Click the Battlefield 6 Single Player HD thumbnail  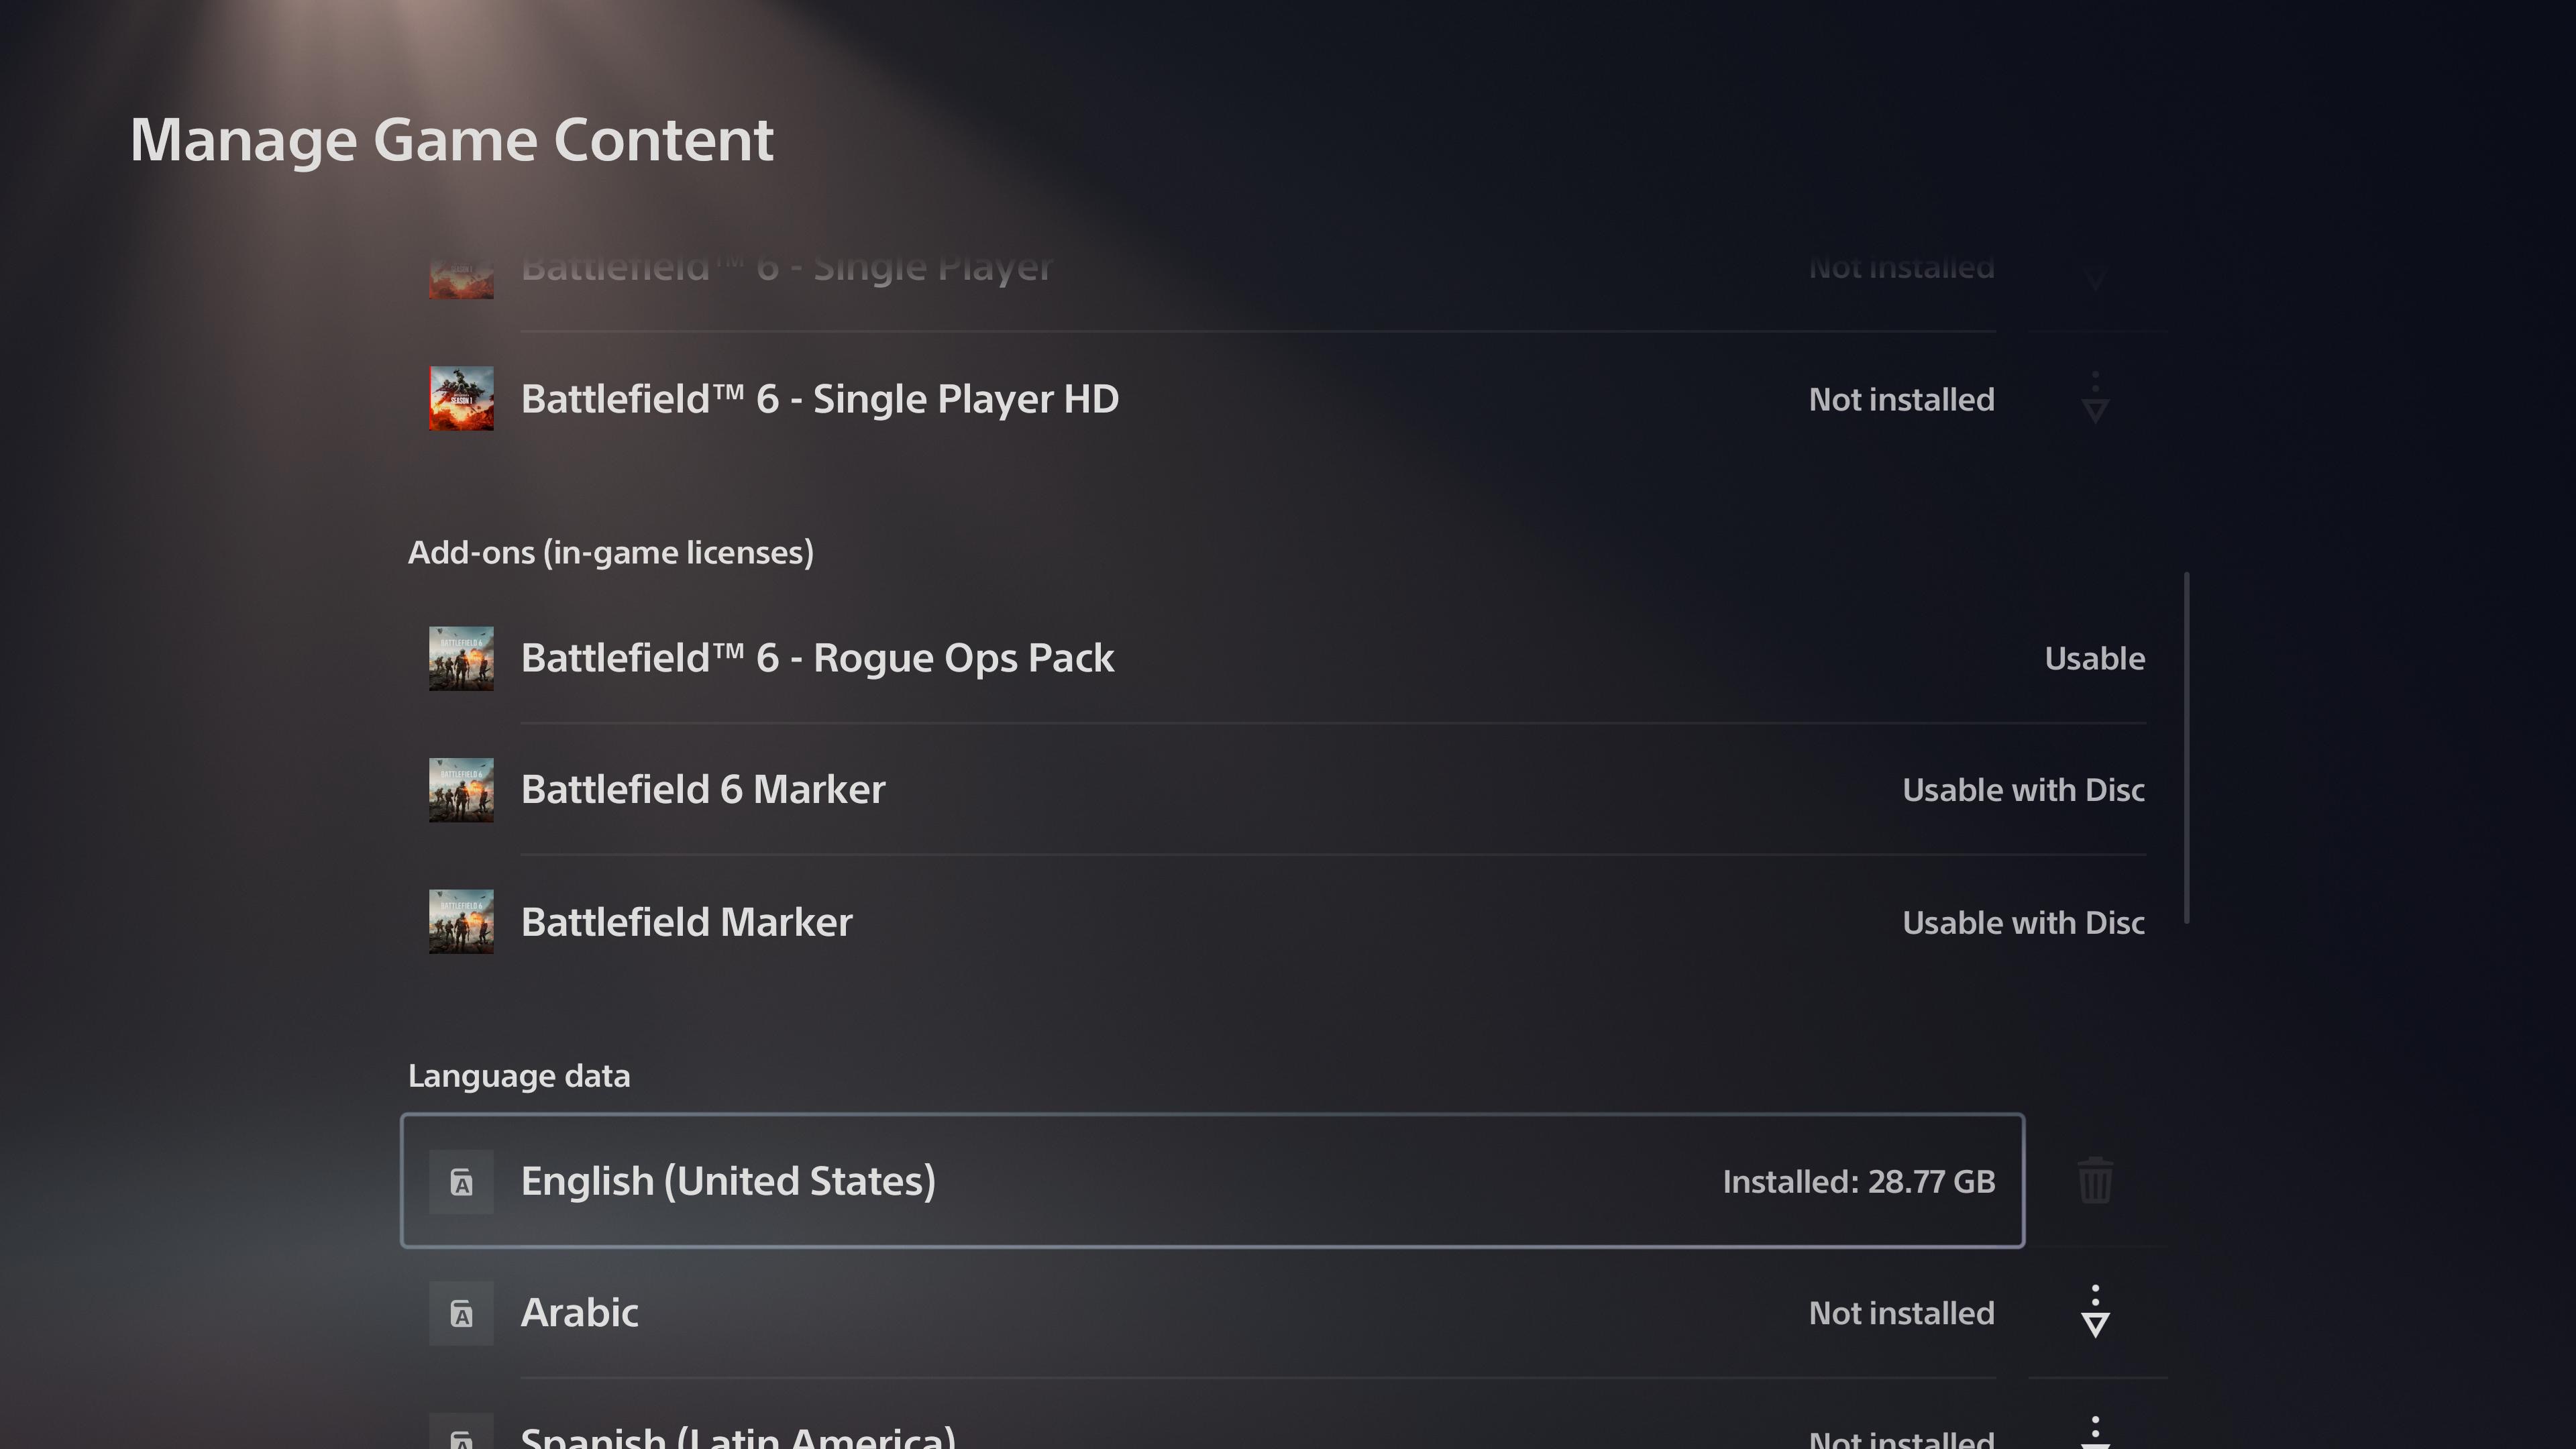coord(461,399)
